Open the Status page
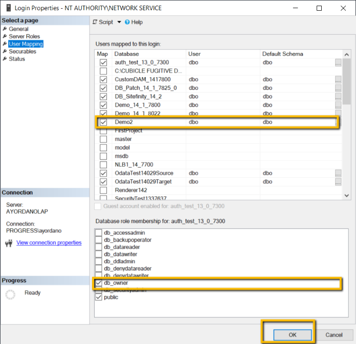 [x=17, y=59]
